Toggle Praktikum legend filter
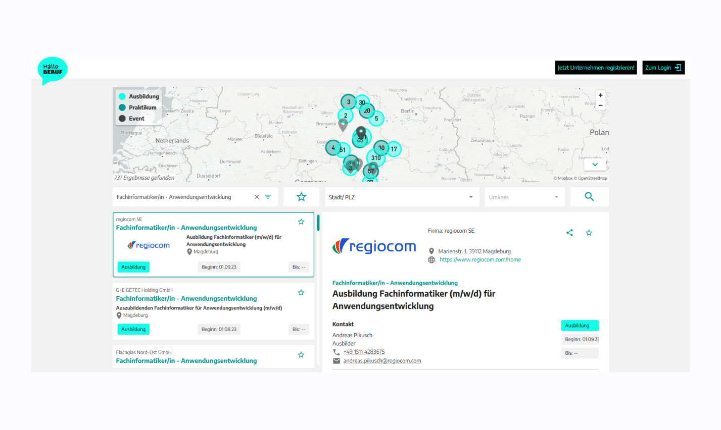Image resolution: width=721 pixels, height=430 pixels. [x=138, y=107]
